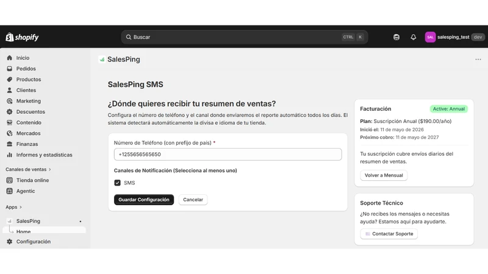The width and height of the screenshot is (488, 274).
Task: Click the Descuentos badge icon
Action: [x=10, y=112]
